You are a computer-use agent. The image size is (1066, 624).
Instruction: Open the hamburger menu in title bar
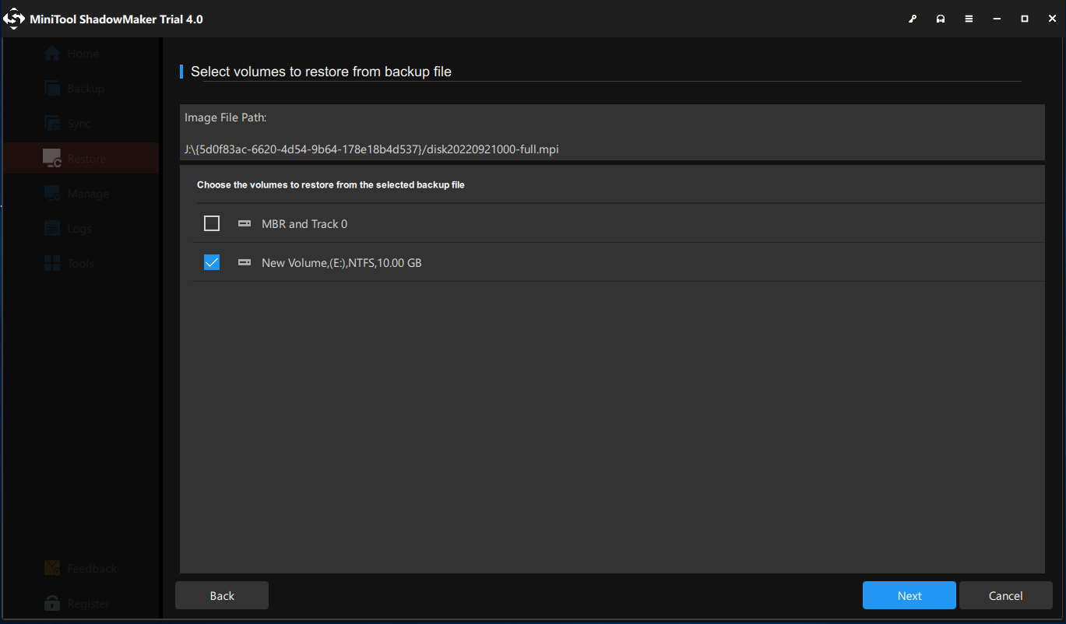(x=969, y=19)
